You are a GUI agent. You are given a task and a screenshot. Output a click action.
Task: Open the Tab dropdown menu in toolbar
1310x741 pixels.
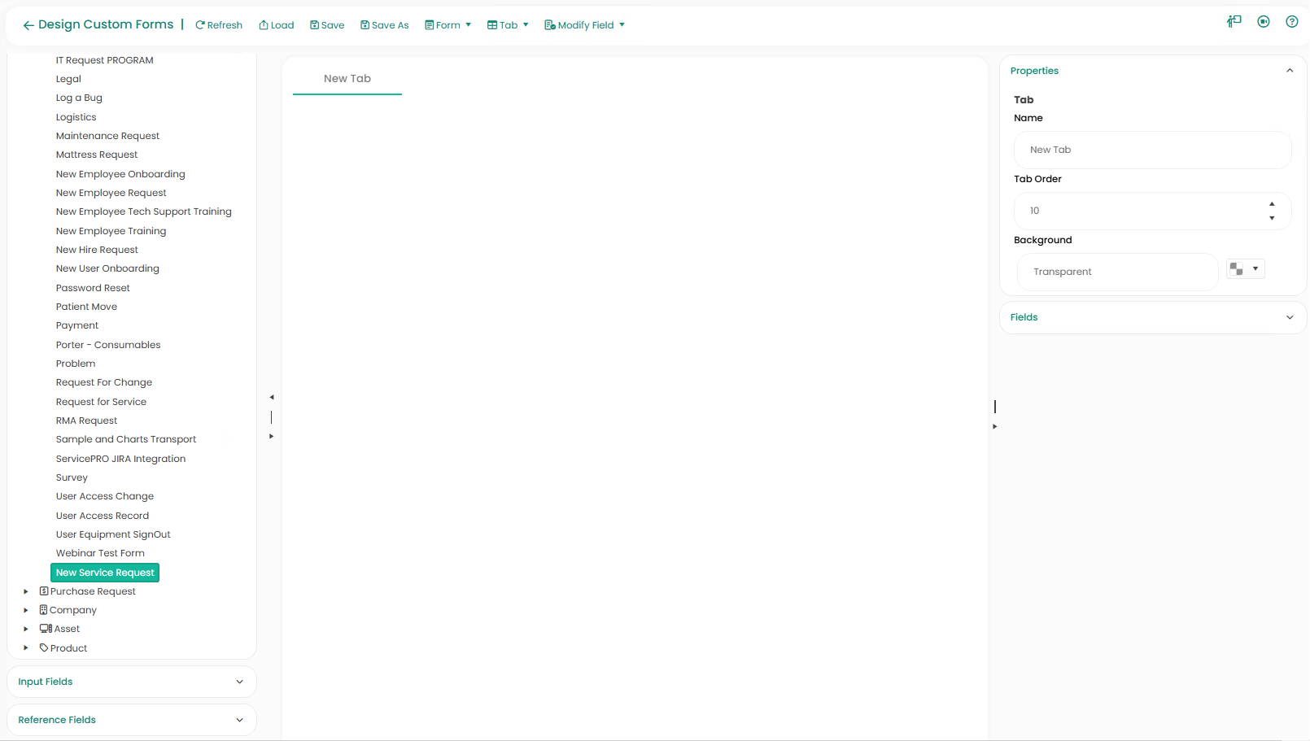coord(508,25)
